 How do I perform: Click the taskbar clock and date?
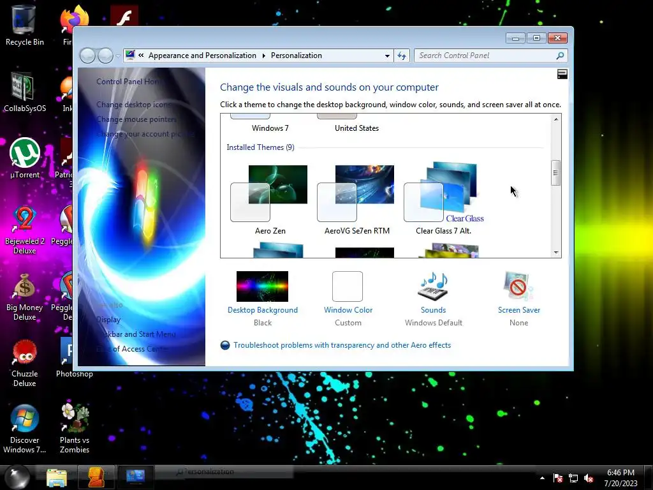tap(620, 478)
